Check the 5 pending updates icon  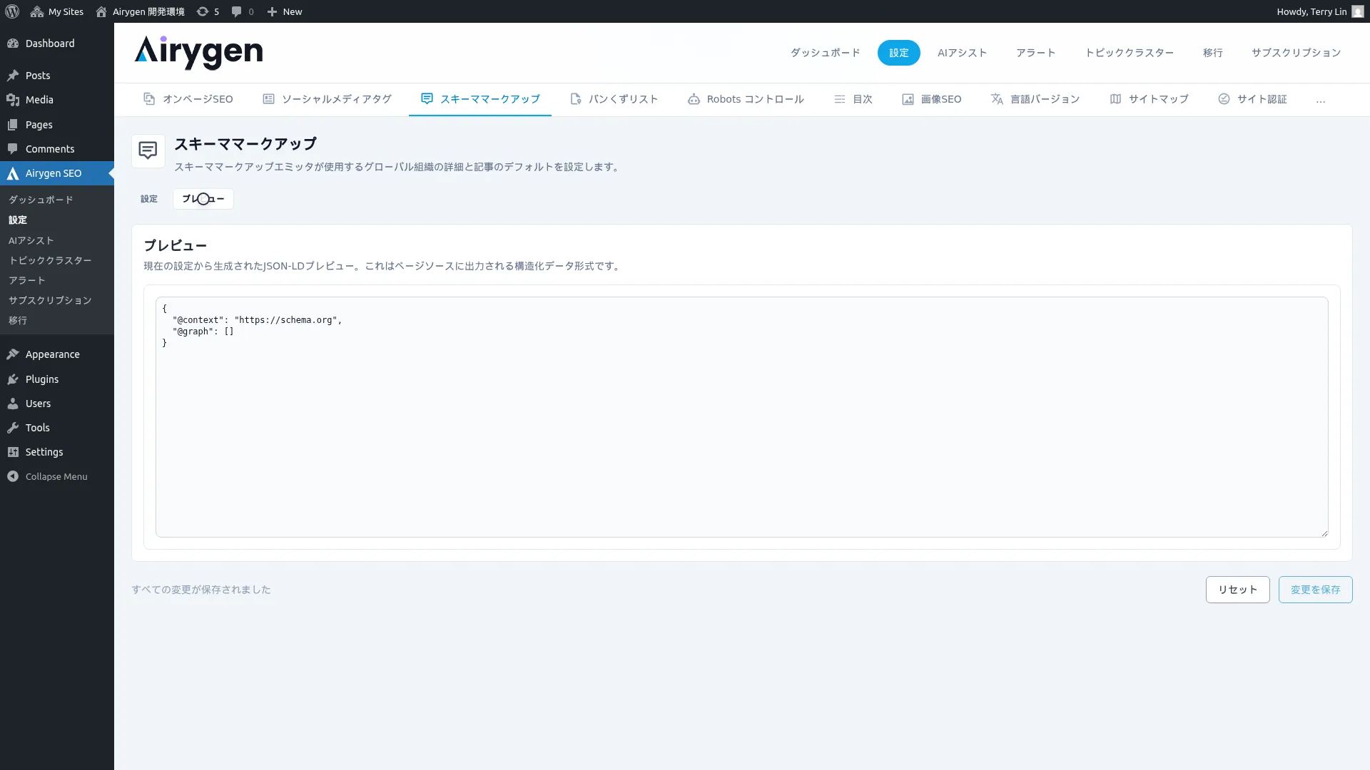pyautogui.click(x=208, y=11)
